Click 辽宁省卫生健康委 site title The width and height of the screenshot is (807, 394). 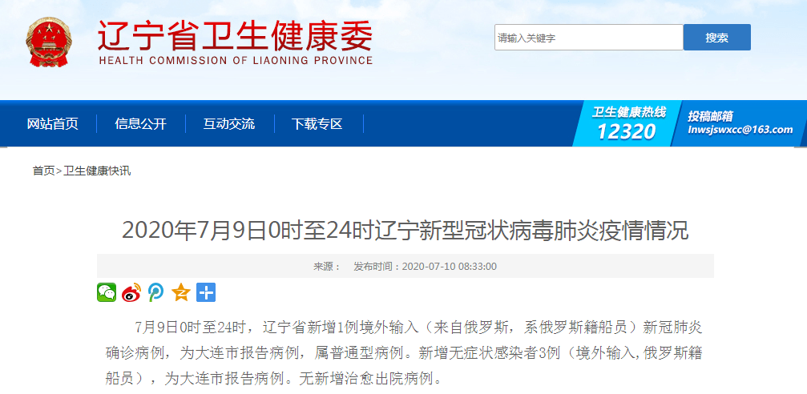point(235,35)
